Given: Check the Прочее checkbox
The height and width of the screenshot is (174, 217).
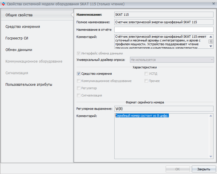Looking at the screenshot, I should pyautogui.click(x=147, y=81).
